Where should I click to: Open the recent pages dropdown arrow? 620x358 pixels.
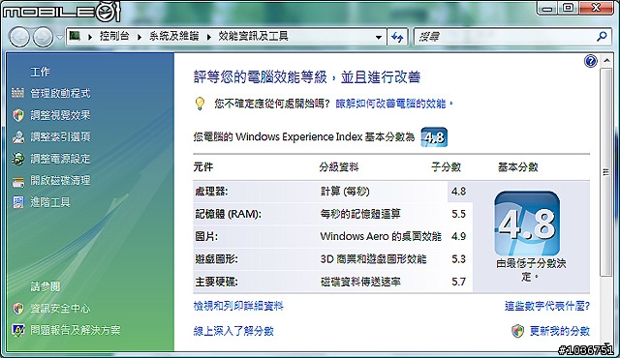(x=59, y=38)
